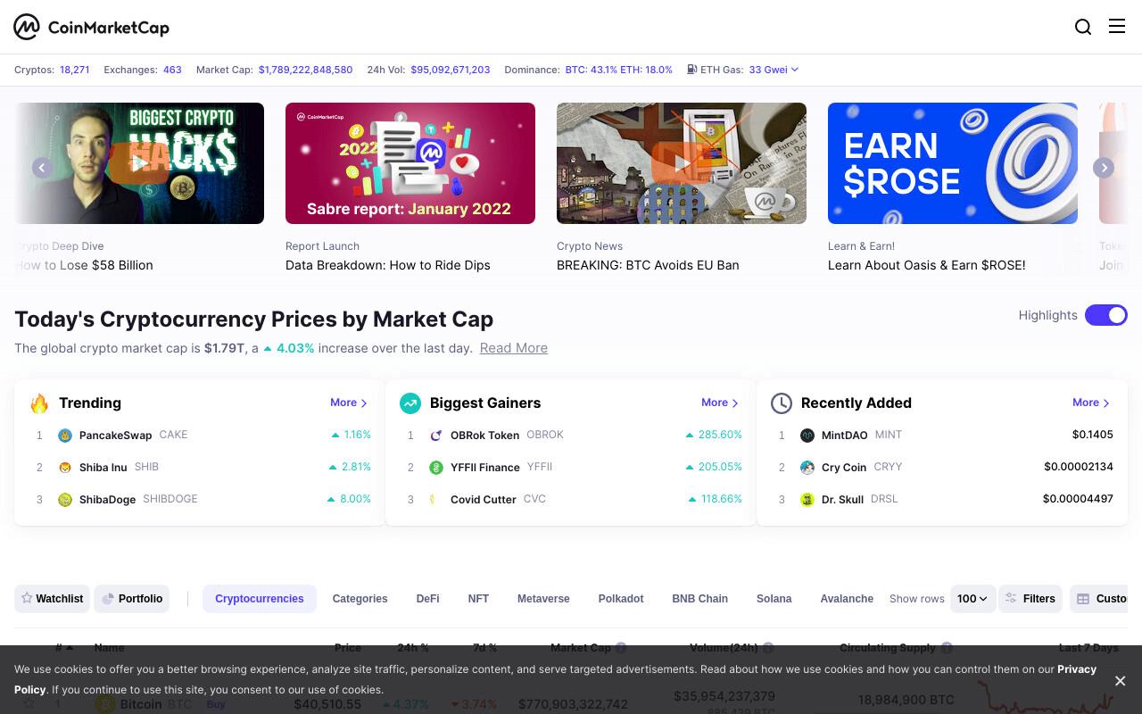Click the Portfolio pie chart icon

108,599
